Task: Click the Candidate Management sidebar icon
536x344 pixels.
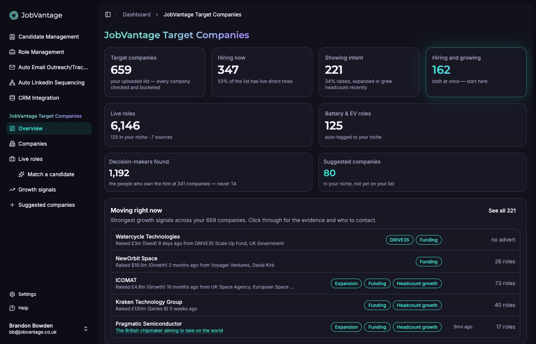Action: (x=12, y=37)
